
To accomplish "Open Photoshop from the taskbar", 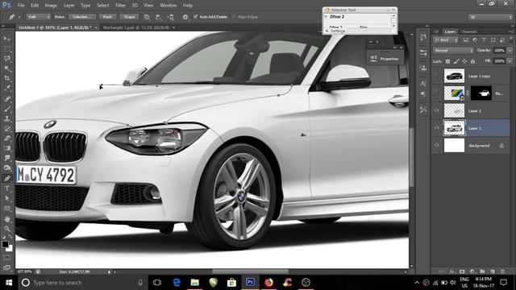I will (250, 282).
